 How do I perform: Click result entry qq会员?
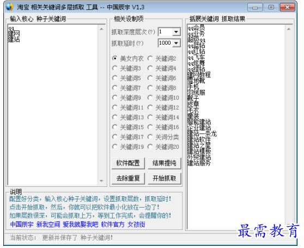[196, 28]
